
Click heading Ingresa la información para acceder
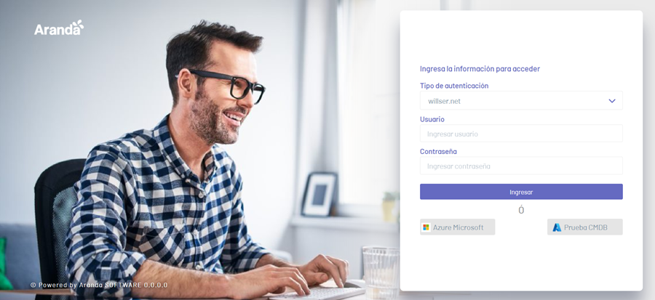tap(480, 69)
